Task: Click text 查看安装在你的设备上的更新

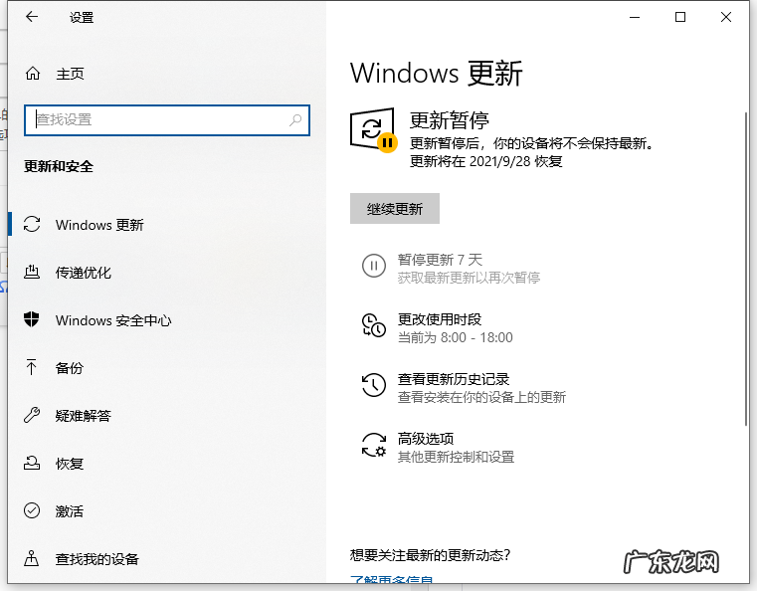Action: [481, 397]
